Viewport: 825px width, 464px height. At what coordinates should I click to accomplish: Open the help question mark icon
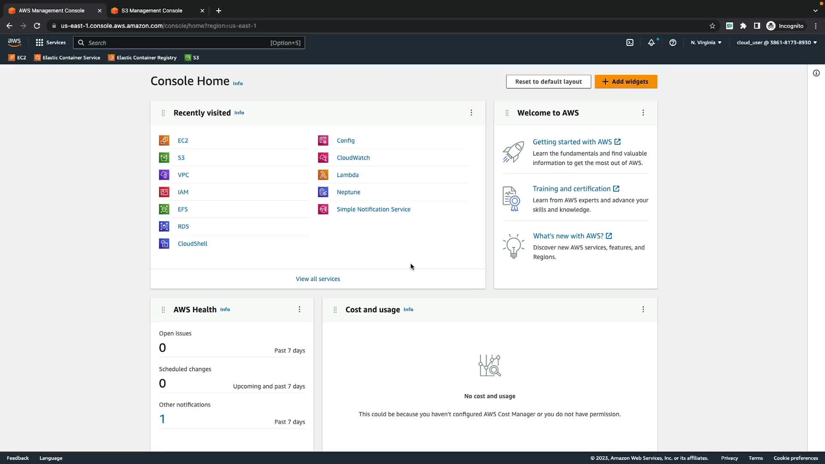coord(673,43)
